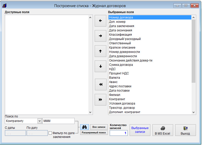Select Доп. номер field
This screenshot has width=202, height=145.
click(150, 22)
